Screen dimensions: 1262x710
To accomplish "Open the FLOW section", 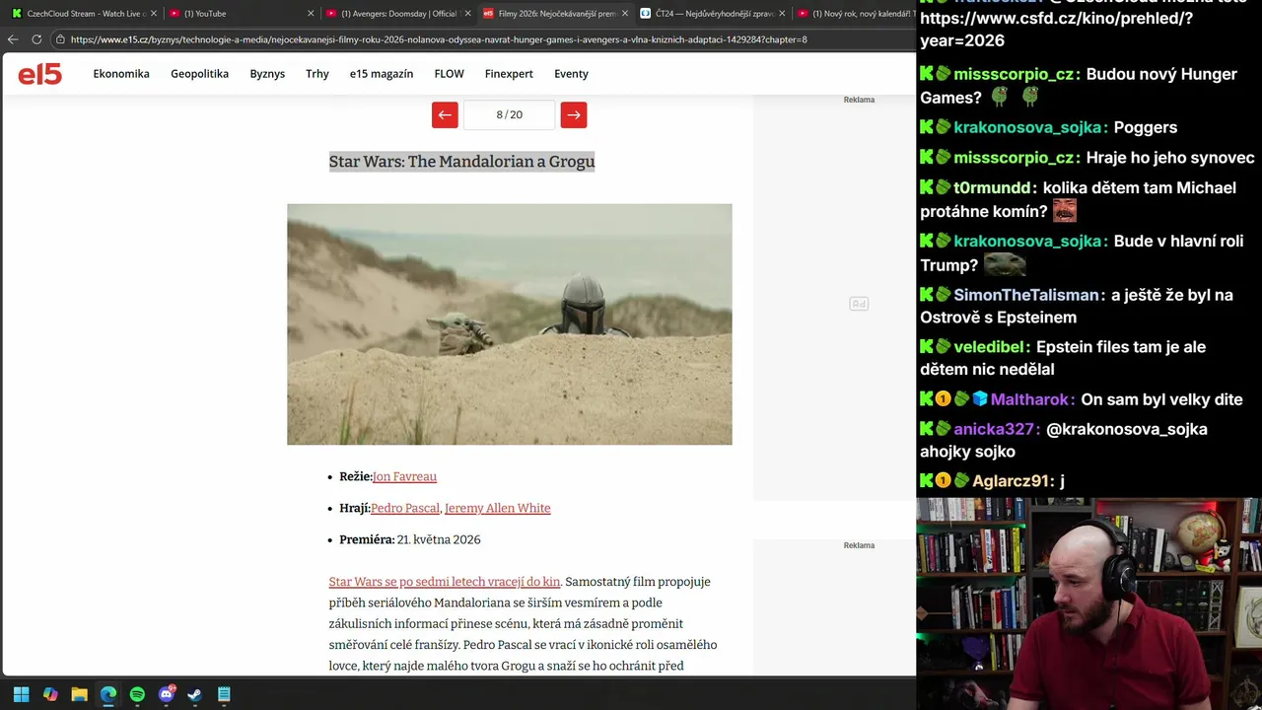I will pyautogui.click(x=449, y=74).
